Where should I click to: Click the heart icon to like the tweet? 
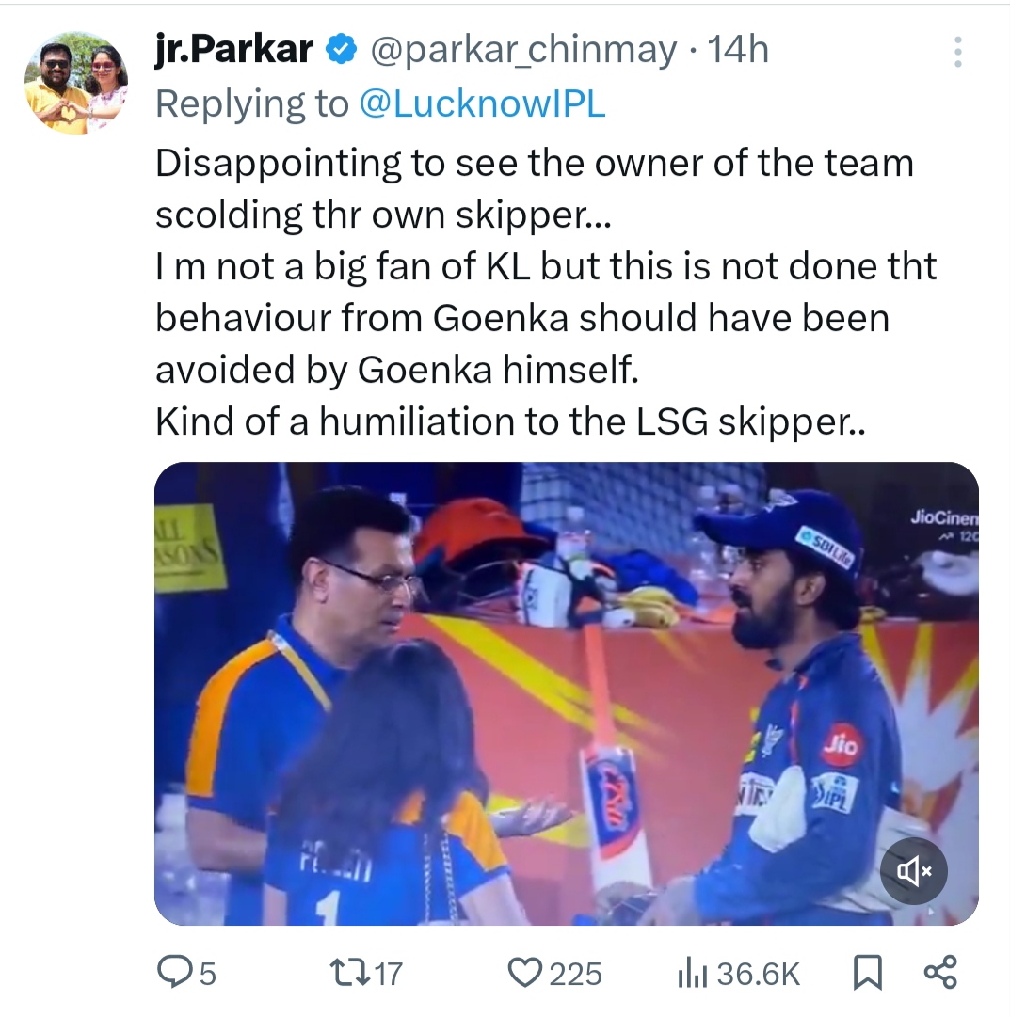(x=524, y=973)
